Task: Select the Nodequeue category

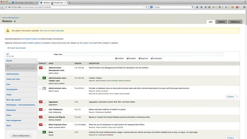Action: point(11,110)
